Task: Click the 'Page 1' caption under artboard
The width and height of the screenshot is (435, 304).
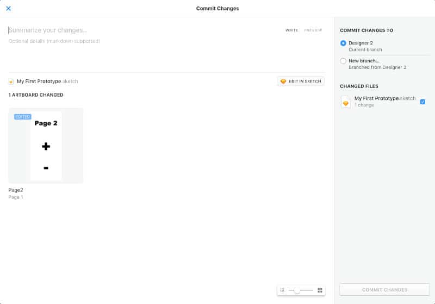Action: click(16, 197)
